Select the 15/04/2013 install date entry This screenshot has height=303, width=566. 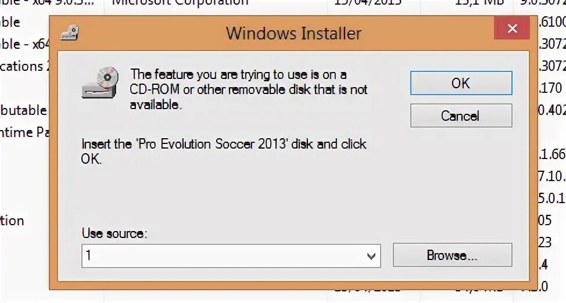click(367, 3)
